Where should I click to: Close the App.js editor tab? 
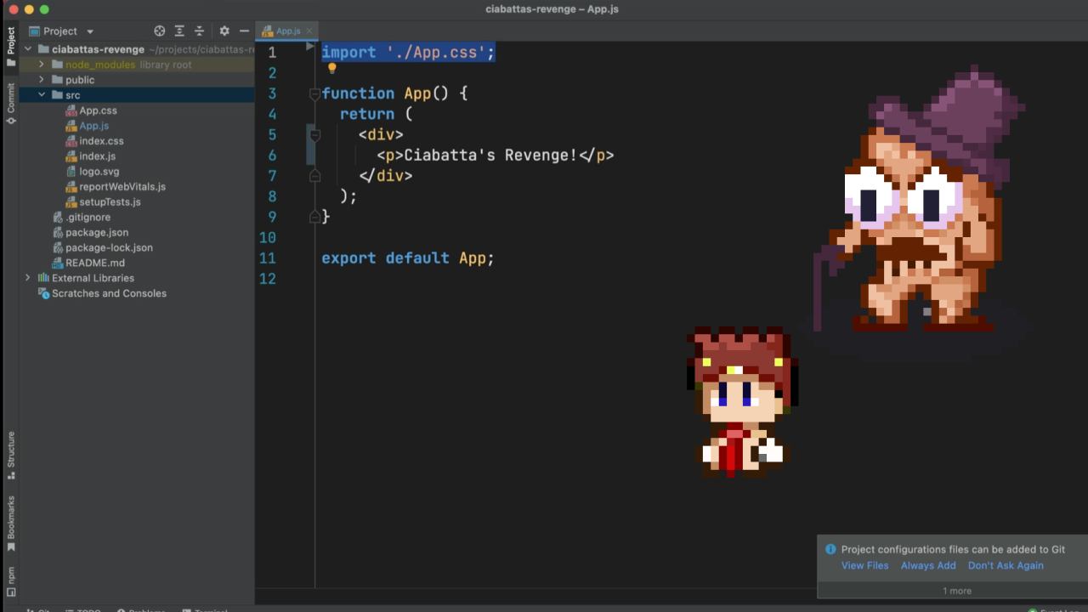click(x=308, y=31)
